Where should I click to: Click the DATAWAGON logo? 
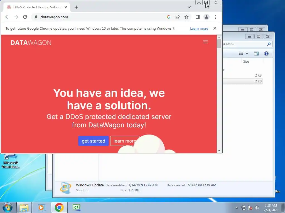coord(31,42)
